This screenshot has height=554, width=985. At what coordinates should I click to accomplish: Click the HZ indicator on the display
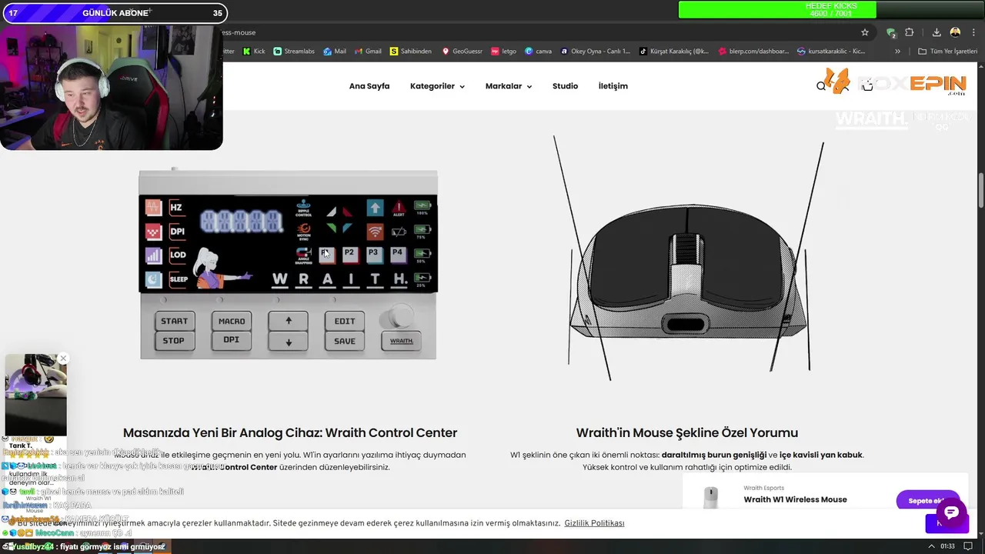click(176, 208)
